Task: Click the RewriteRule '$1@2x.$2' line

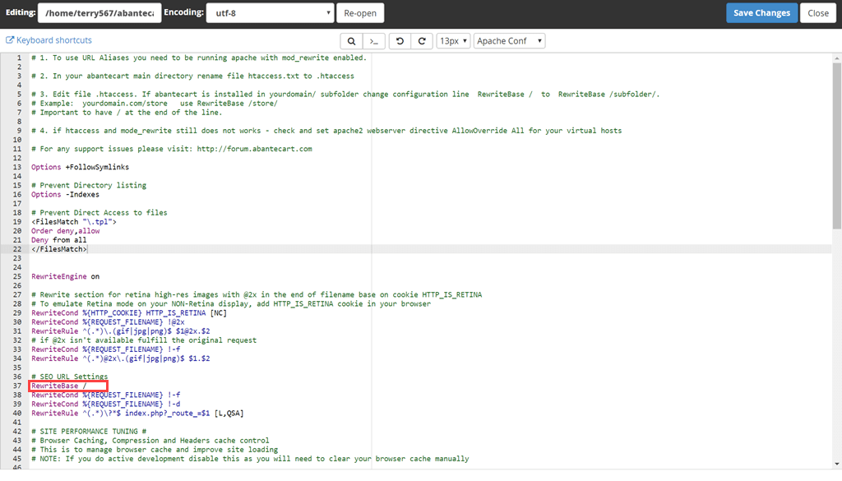Action: pyautogui.click(x=120, y=331)
